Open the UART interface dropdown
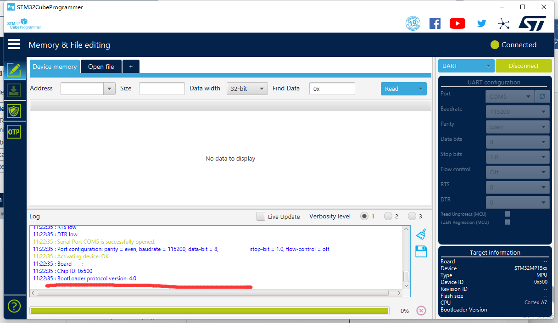The width and height of the screenshot is (558, 323). [x=466, y=66]
